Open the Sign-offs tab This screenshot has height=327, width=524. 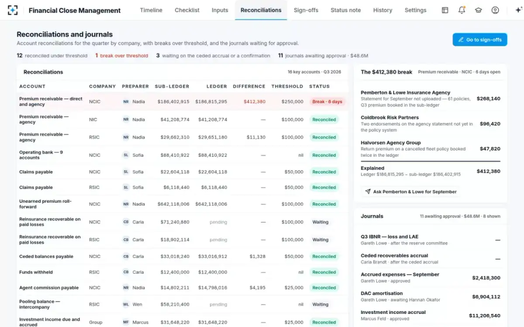pyautogui.click(x=306, y=10)
